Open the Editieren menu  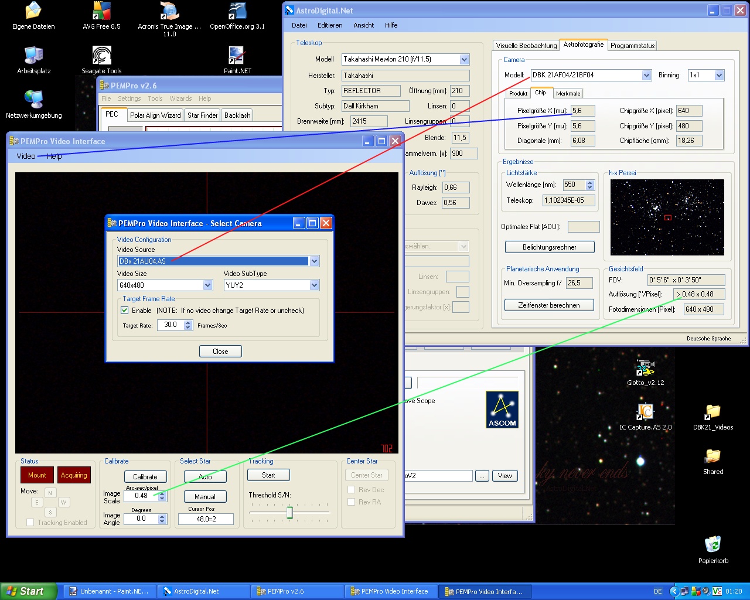pos(330,25)
